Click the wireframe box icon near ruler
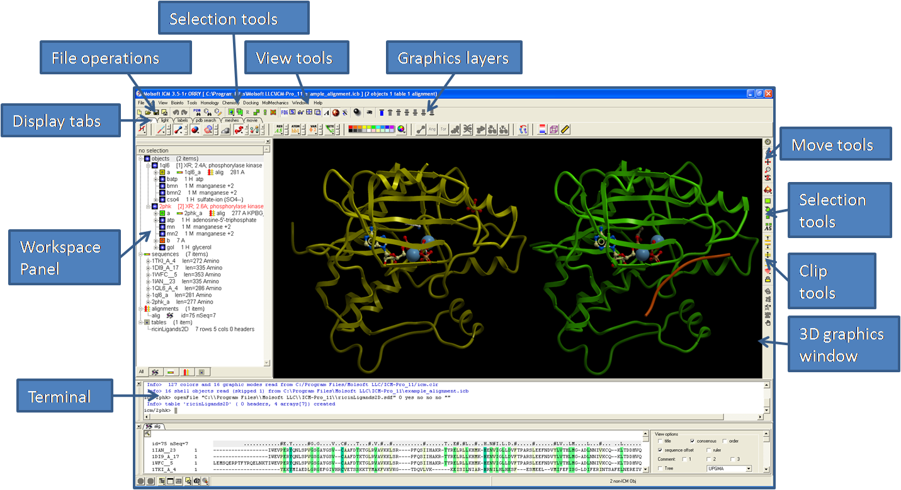The width and height of the screenshot is (901, 490). click(x=553, y=130)
